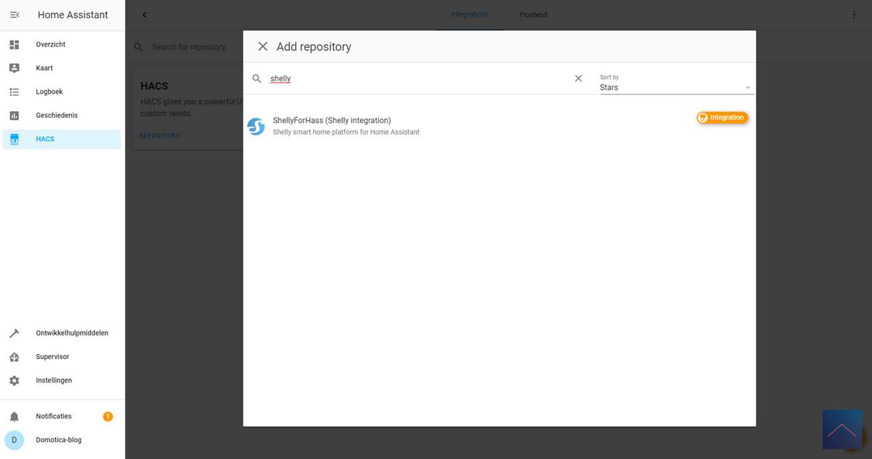Open Geschiedenis in the sidebar

62,115
